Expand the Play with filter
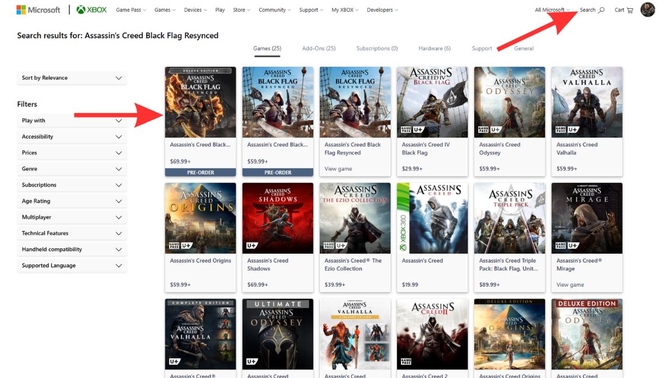This screenshot has width=672, height=378. (72, 120)
